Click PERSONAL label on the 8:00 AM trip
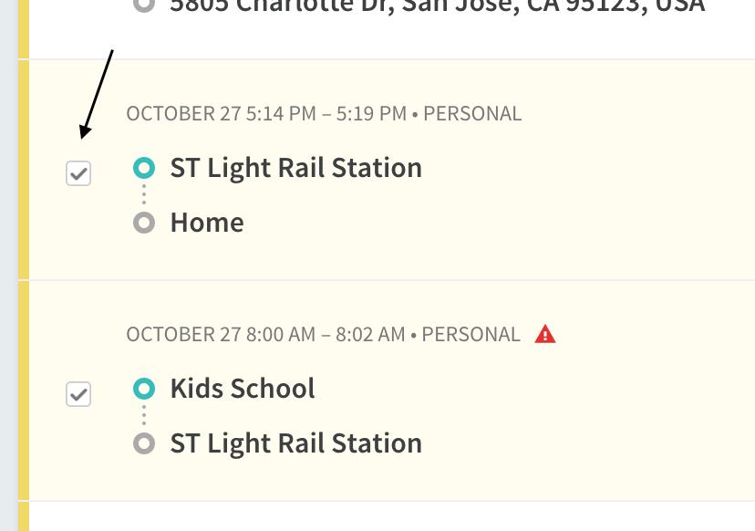The image size is (755, 531). tap(471, 335)
